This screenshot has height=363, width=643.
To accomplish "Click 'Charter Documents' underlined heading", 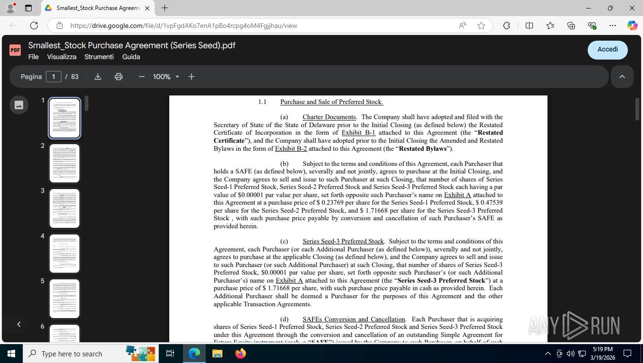I will [329, 117].
